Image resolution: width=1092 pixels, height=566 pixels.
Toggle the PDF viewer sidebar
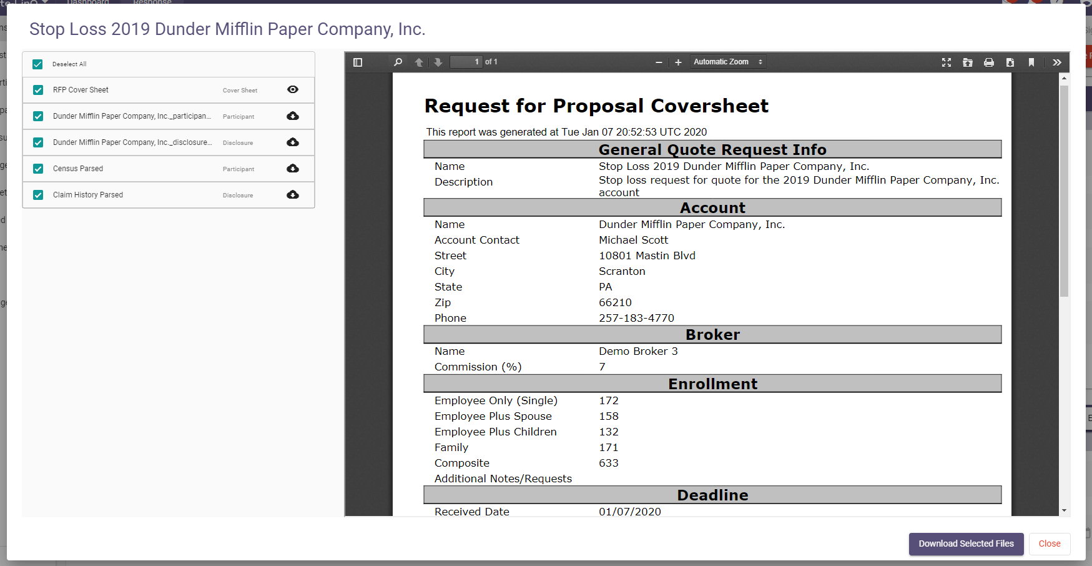pos(358,62)
